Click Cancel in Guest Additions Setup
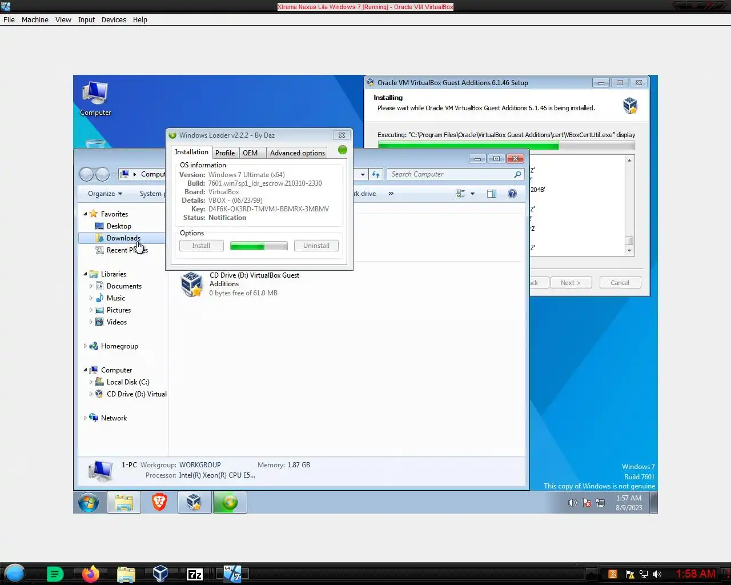Viewport: 731px width, 585px height. 620,283
